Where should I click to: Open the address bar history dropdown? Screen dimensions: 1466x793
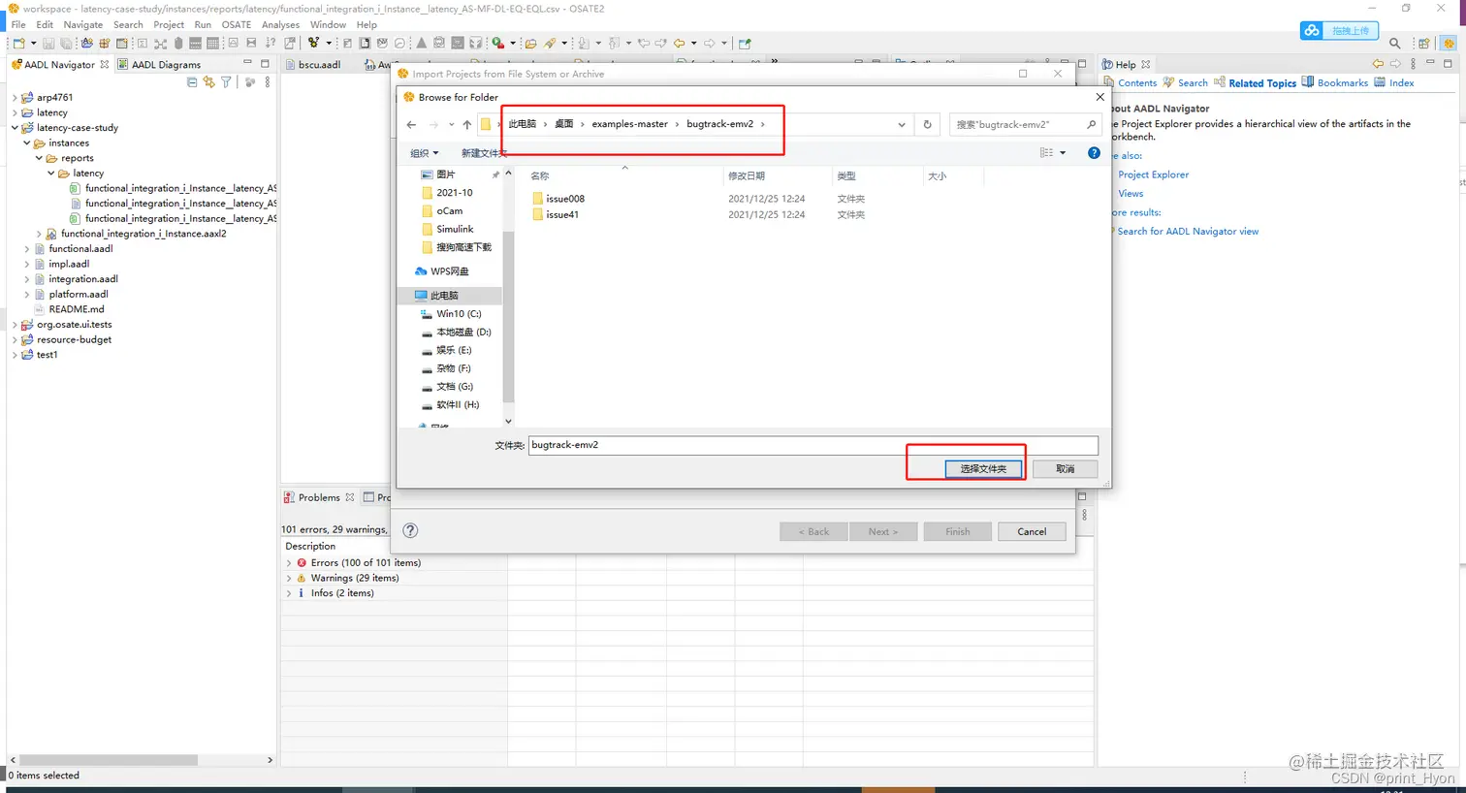click(x=902, y=125)
